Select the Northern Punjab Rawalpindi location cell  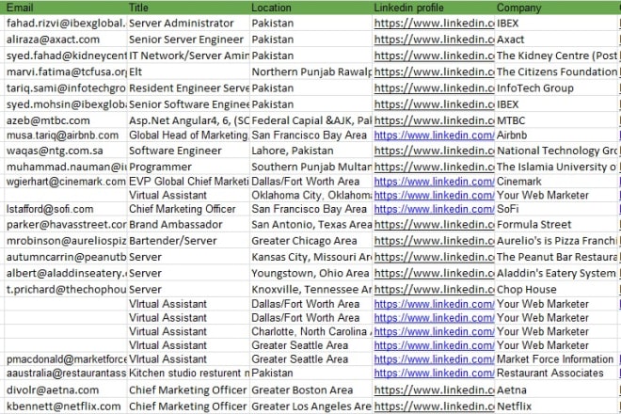(x=310, y=72)
